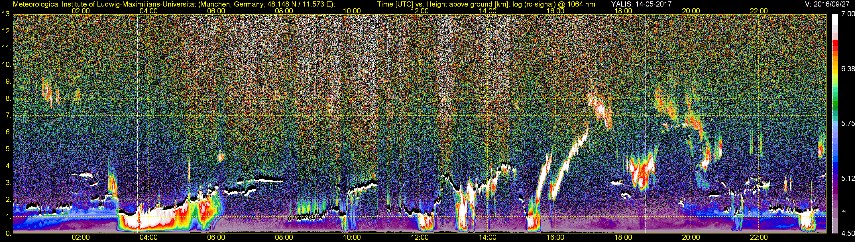Click the 22:00 label on the upper time axis
The height and width of the screenshot is (242, 855).
pyautogui.click(x=759, y=11)
